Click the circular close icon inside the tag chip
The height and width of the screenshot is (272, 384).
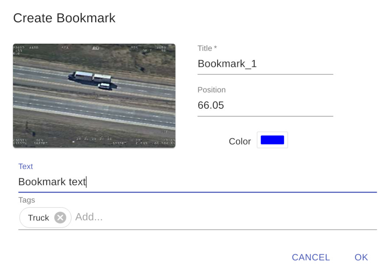(x=60, y=217)
